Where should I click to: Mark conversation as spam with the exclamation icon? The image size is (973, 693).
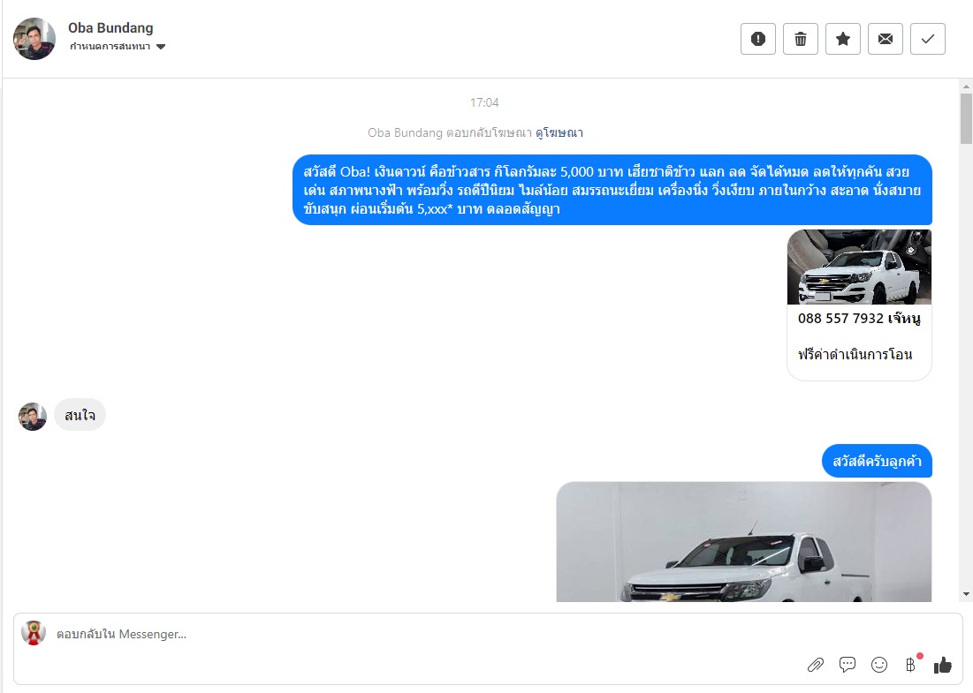757,39
